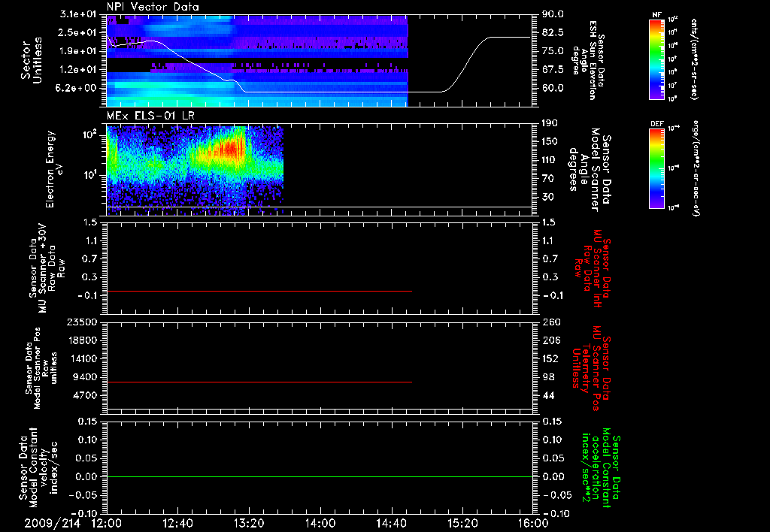Click the 150 scanner angle tick label
Image resolution: width=770 pixels, height=532 pixels.
pyautogui.click(x=550, y=142)
